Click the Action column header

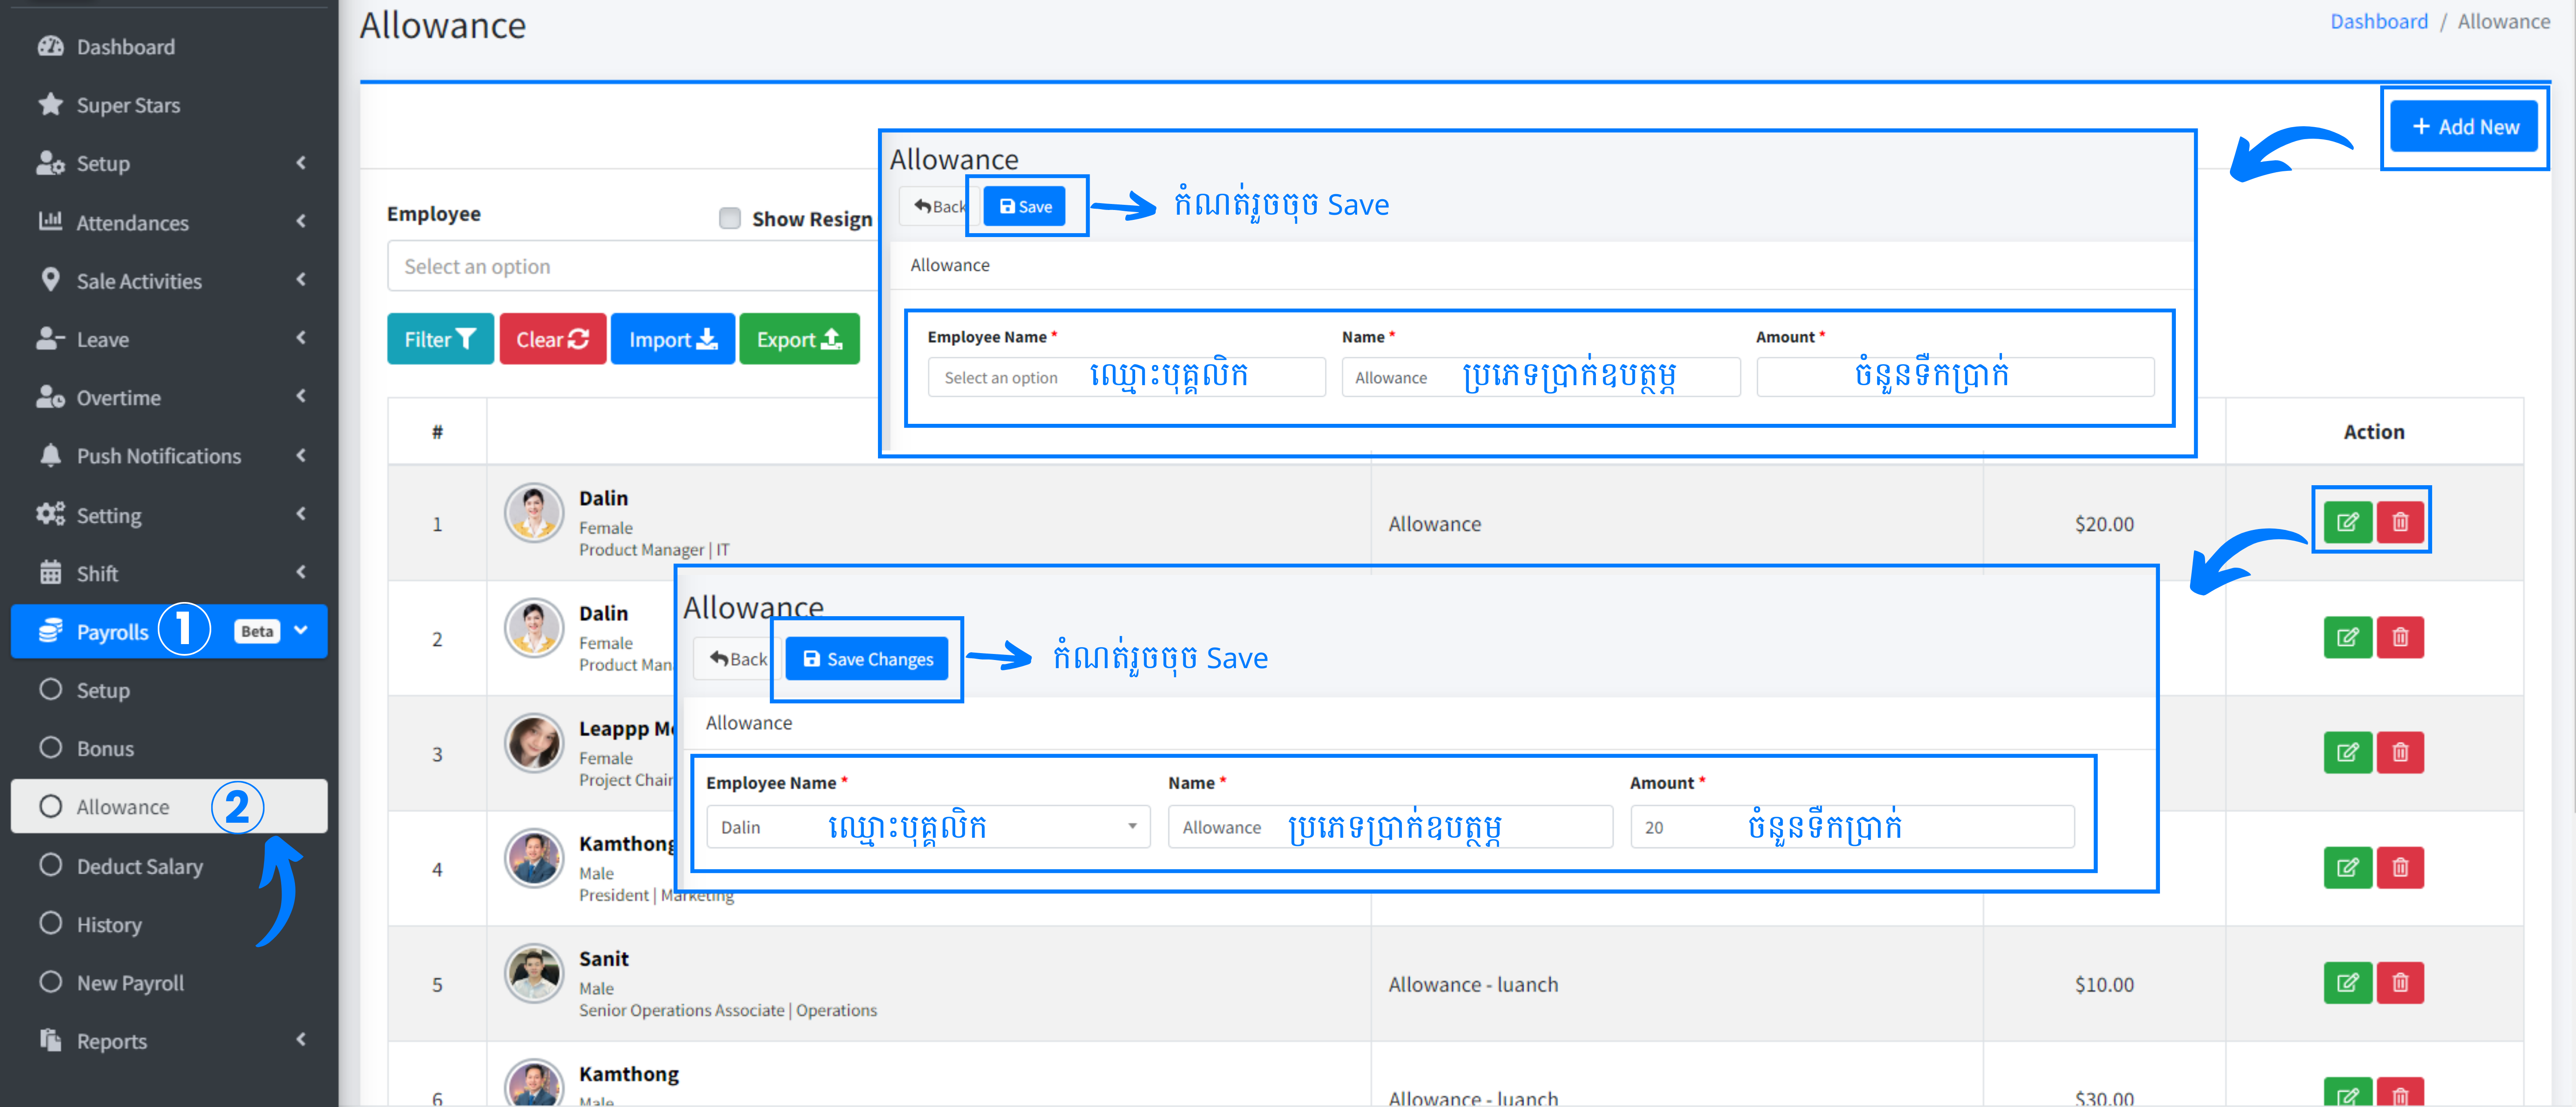coord(2374,431)
